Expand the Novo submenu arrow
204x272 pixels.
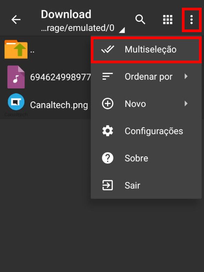(x=186, y=104)
